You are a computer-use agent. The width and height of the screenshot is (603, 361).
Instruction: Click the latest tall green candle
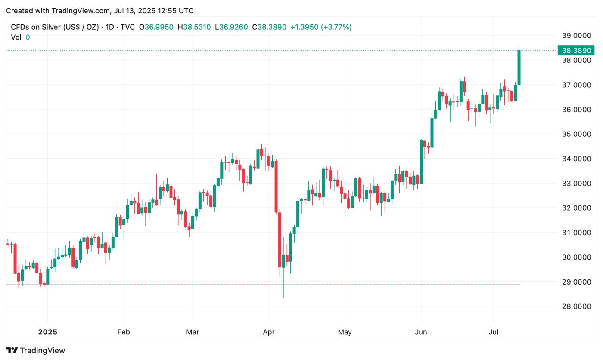pyautogui.click(x=519, y=67)
